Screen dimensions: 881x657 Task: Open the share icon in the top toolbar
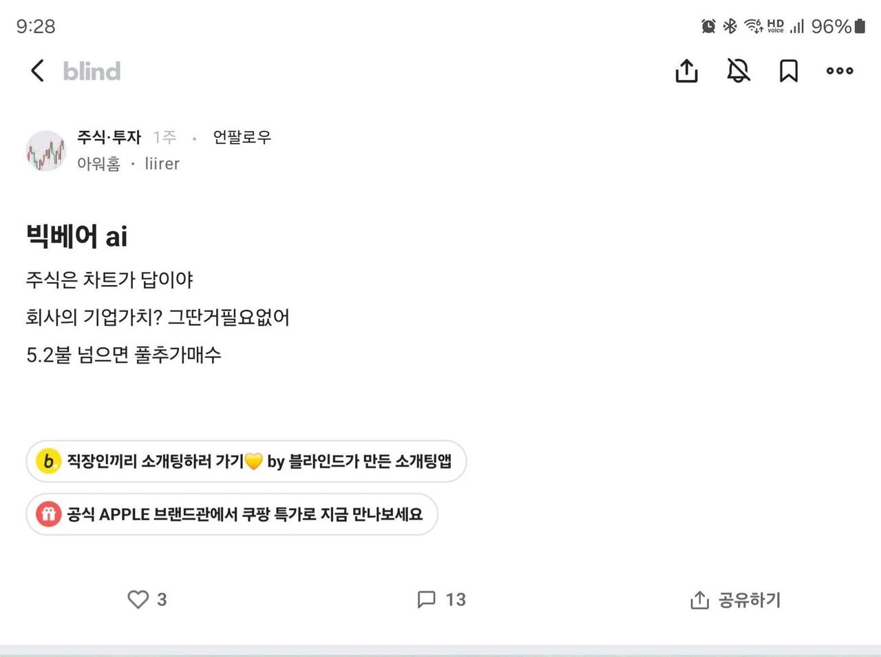pos(686,70)
